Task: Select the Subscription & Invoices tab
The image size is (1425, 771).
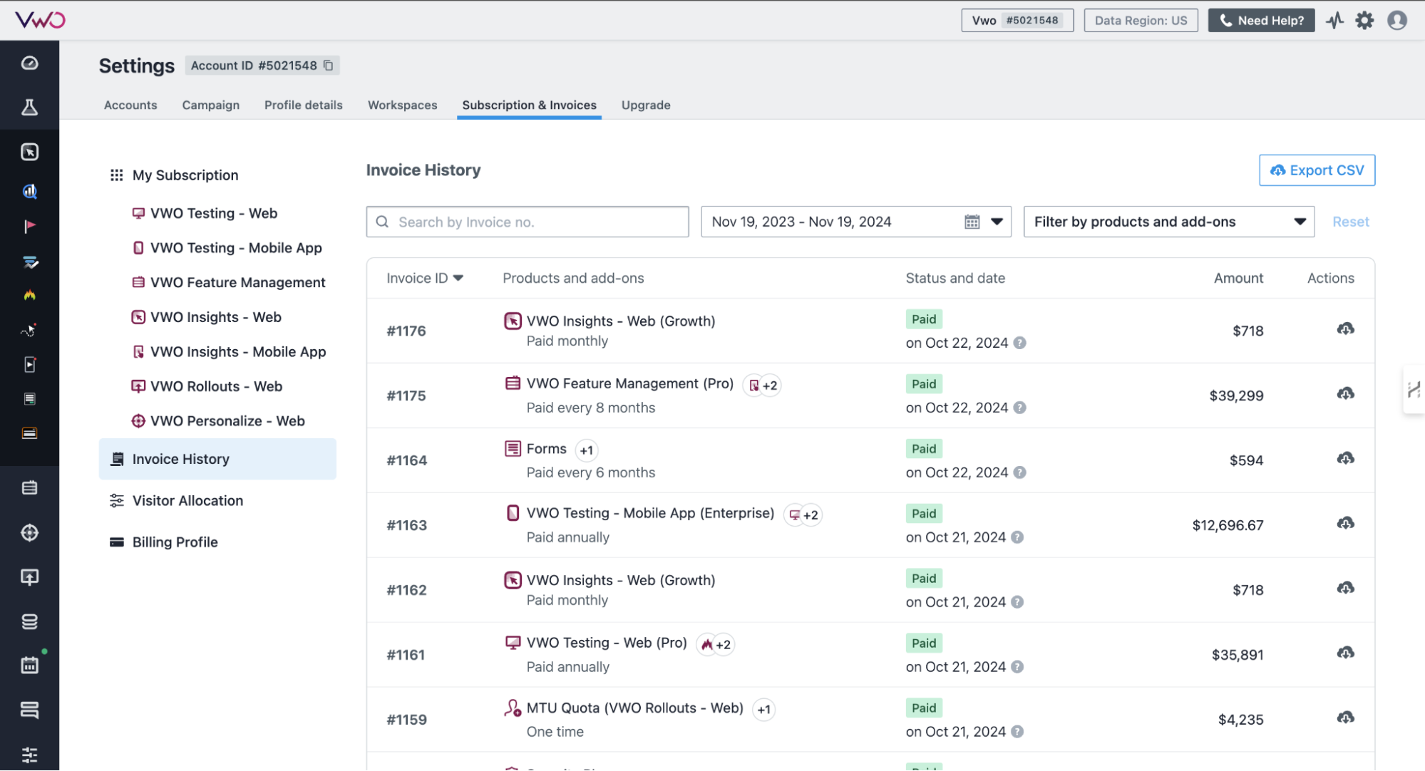Action: click(529, 105)
